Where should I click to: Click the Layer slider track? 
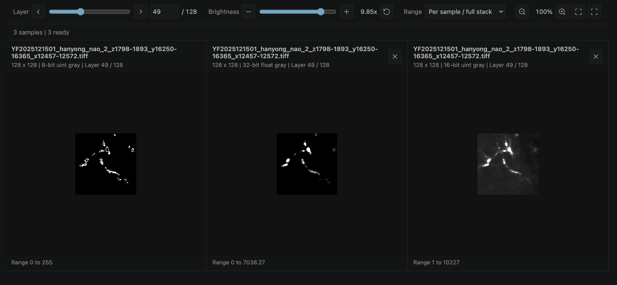pos(90,12)
